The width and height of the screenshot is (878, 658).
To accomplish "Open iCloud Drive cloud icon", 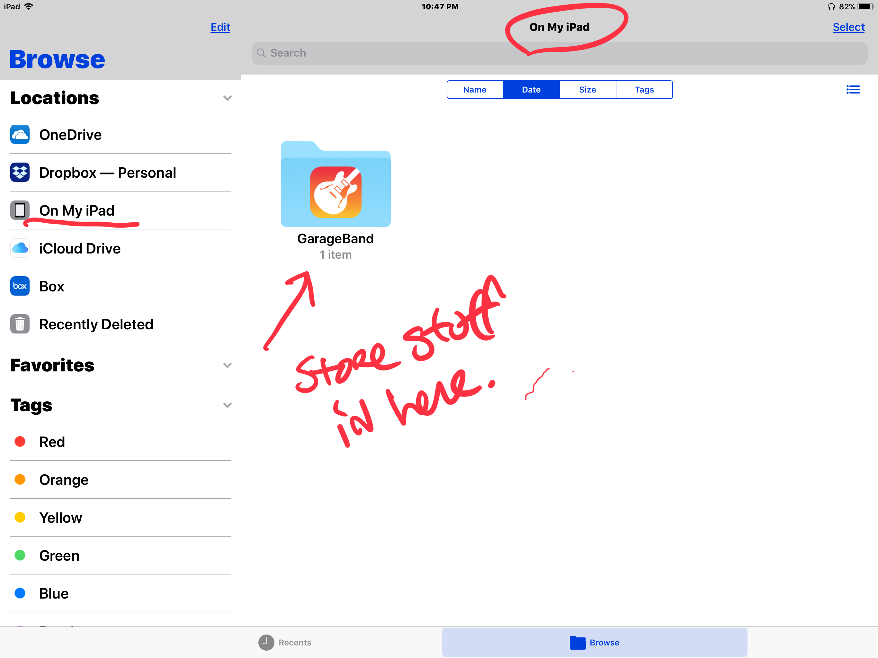I will (20, 248).
